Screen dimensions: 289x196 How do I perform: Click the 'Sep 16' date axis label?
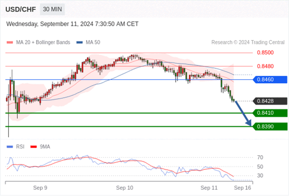point(242,188)
